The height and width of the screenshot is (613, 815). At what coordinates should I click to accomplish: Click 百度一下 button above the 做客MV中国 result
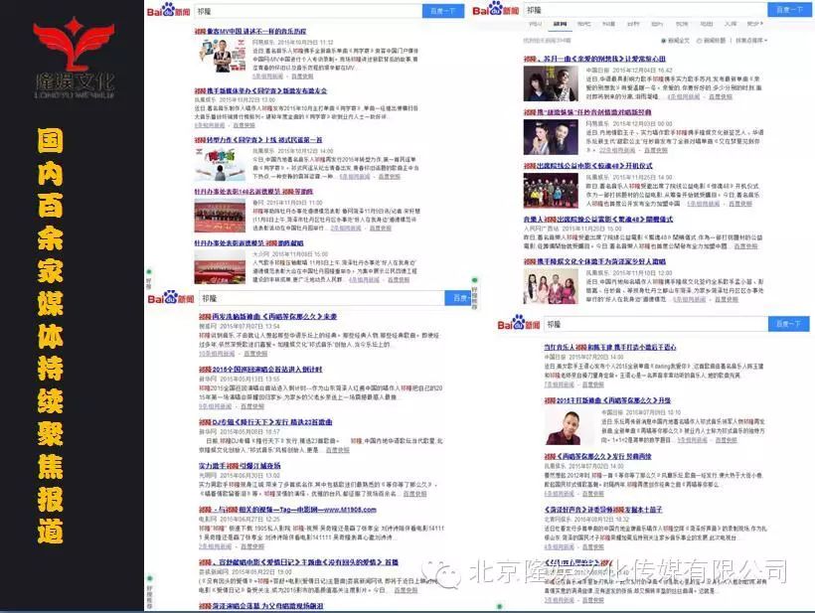[x=443, y=11]
